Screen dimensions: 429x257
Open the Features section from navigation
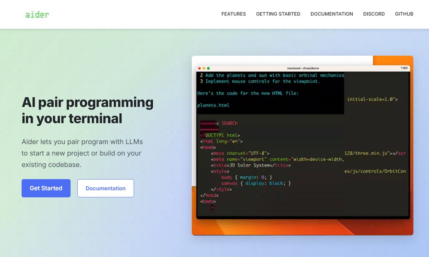pyautogui.click(x=233, y=14)
